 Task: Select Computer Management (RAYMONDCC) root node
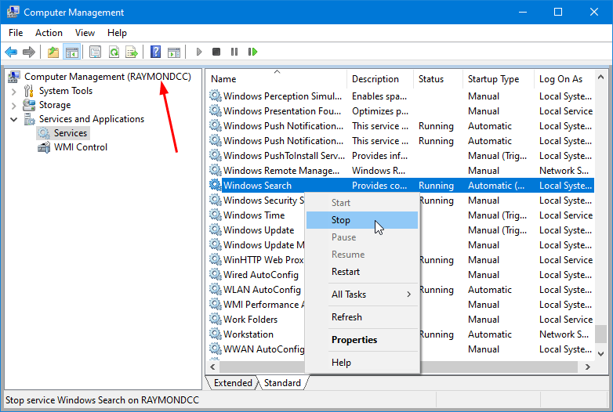(107, 77)
